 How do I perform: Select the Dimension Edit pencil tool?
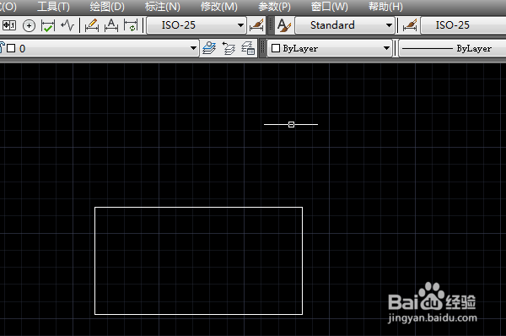coord(92,25)
